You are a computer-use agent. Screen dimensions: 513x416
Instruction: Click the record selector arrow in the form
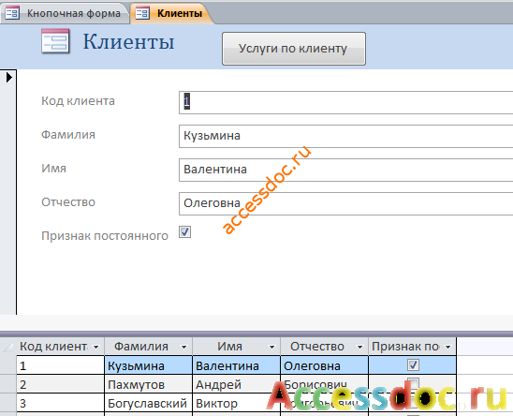tap(8, 78)
